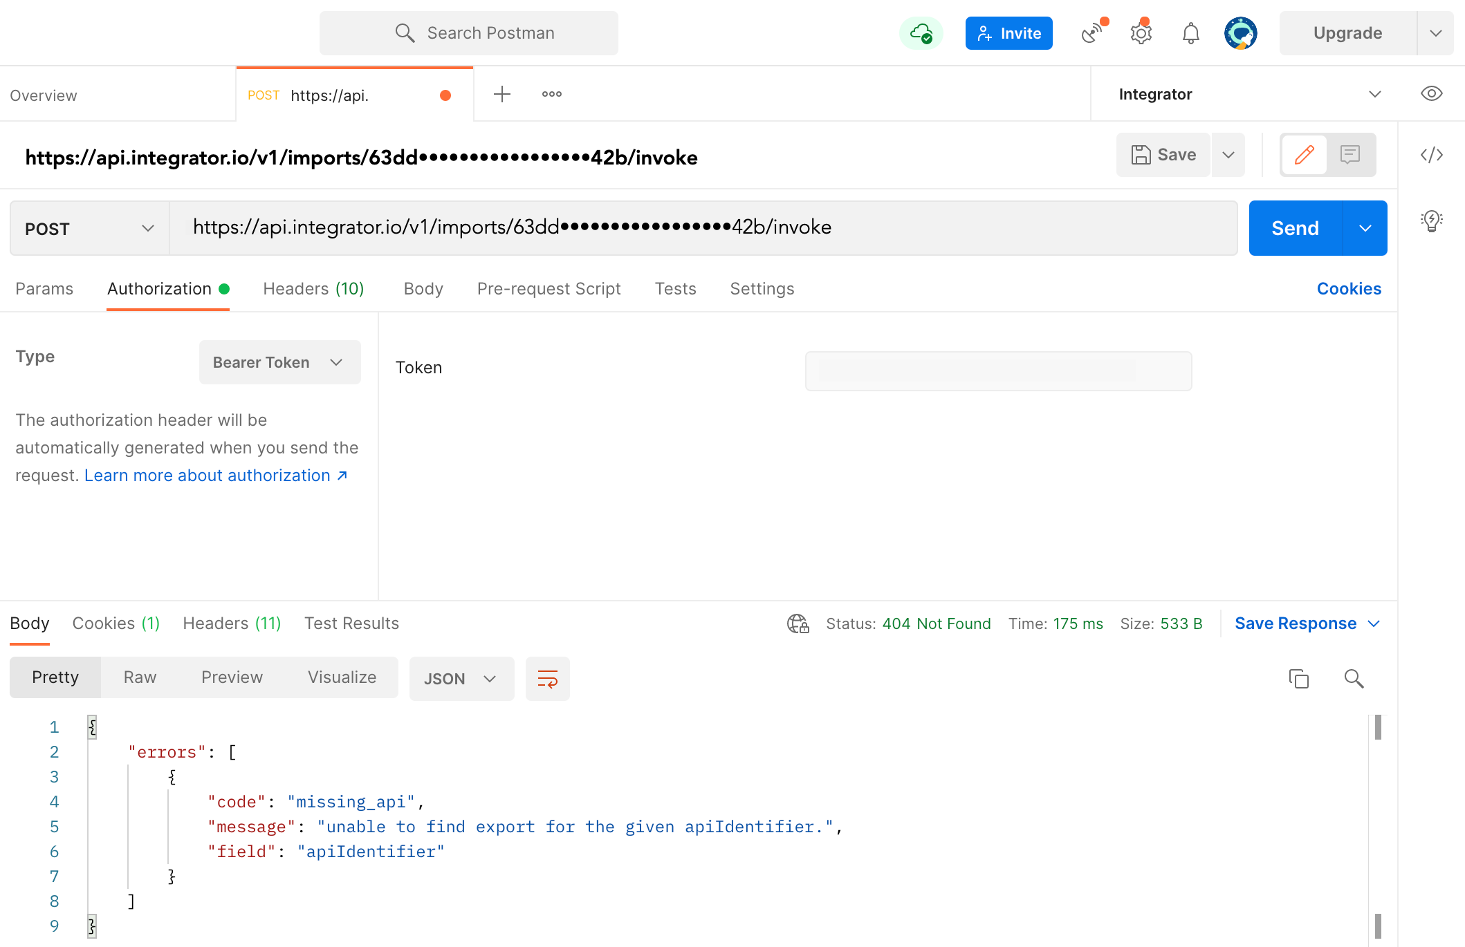
Task: Search within the response body
Action: 1354,679
